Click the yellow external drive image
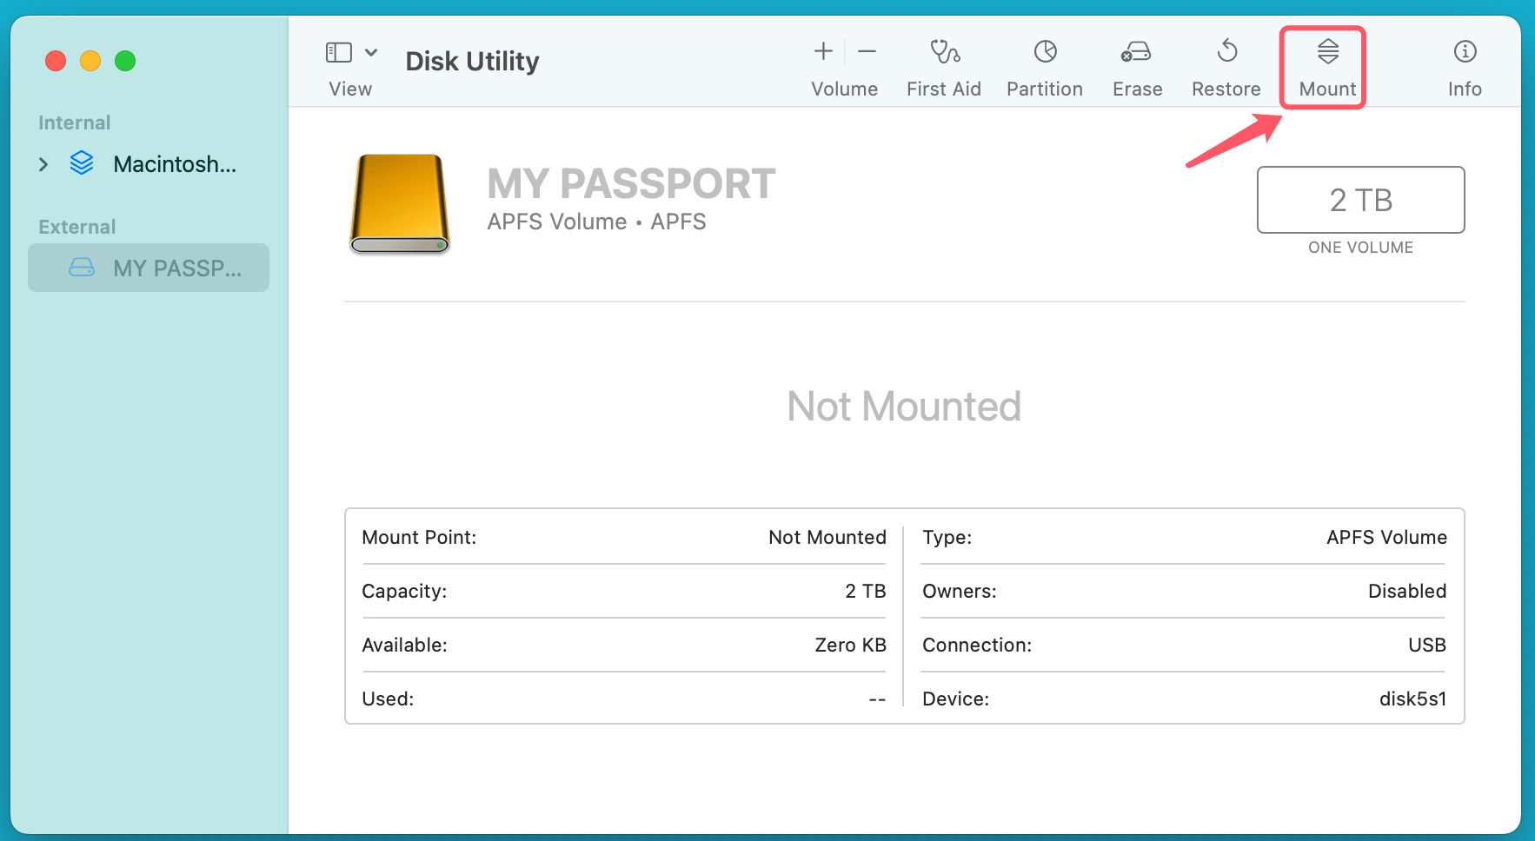The height and width of the screenshot is (841, 1535). tap(400, 203)
